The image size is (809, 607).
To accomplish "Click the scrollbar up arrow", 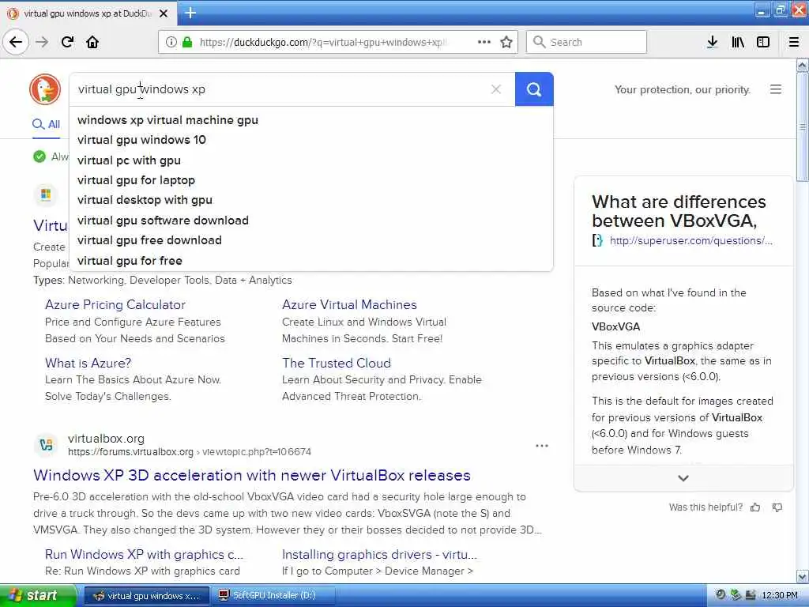I will pos(803,65).
